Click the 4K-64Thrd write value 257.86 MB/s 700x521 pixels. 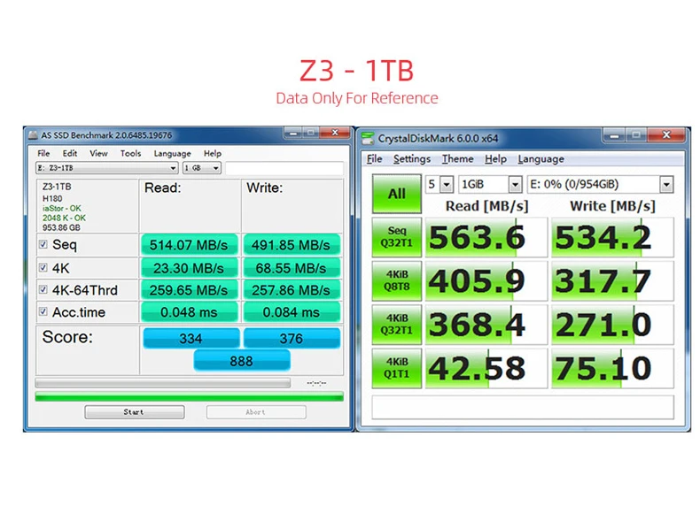point(291,290)
